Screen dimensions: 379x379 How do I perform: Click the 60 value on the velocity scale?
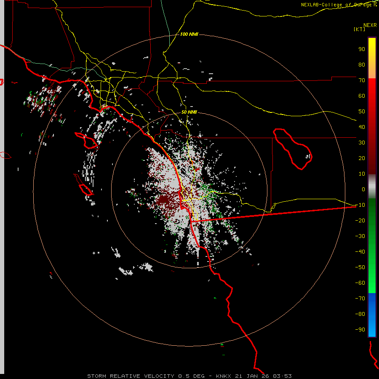[362, 96]
